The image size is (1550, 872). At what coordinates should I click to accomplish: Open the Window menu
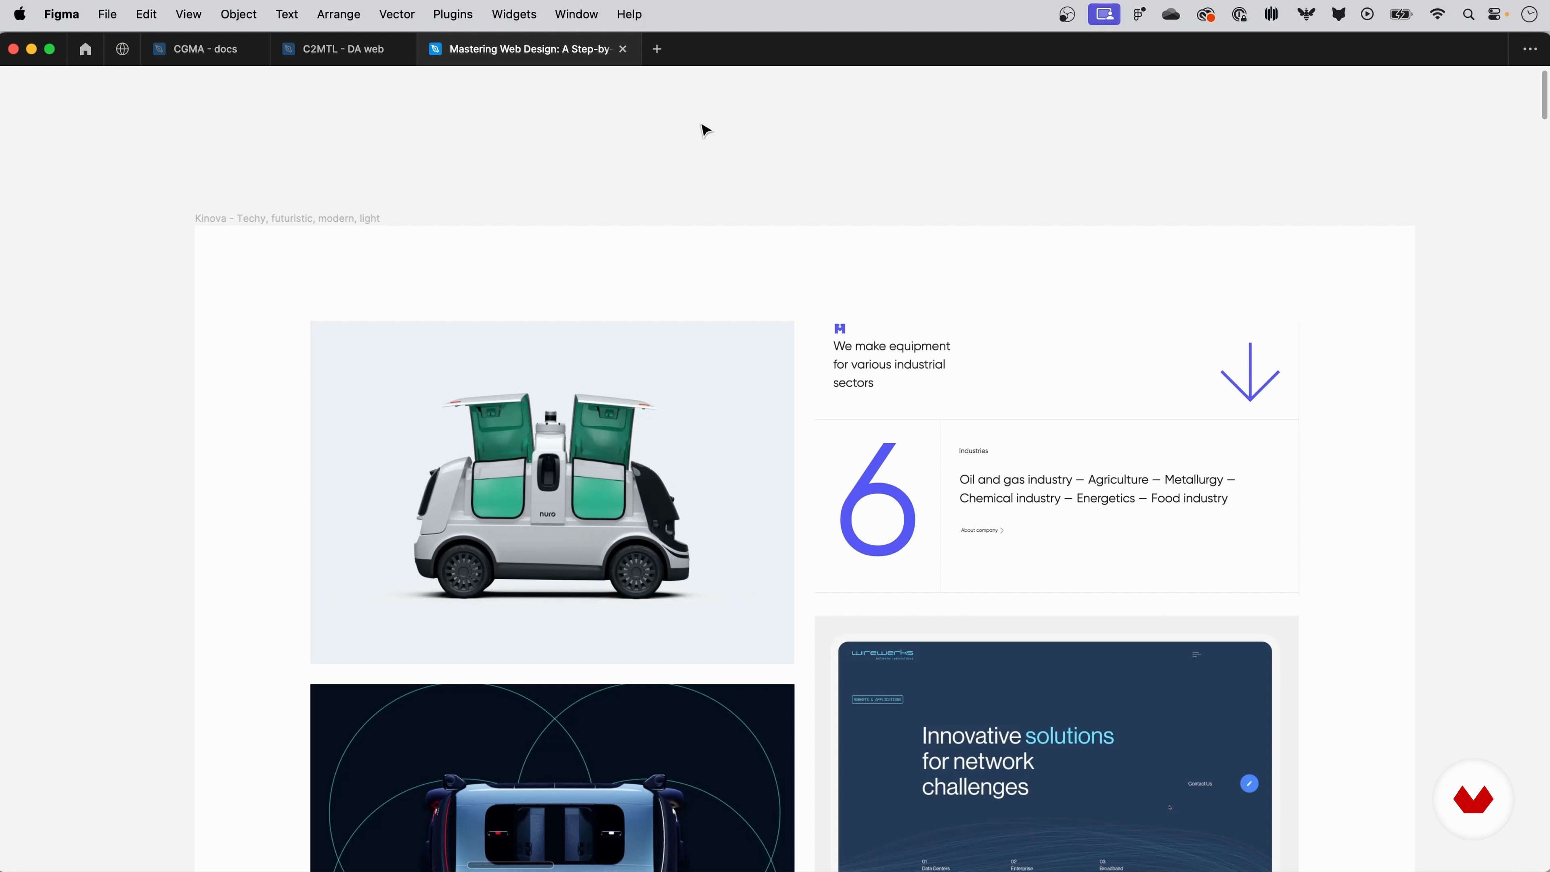(x=576, y=14)
